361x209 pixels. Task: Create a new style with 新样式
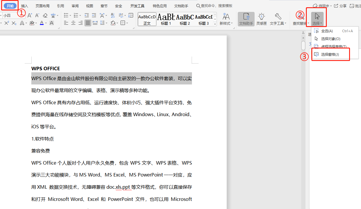(x=226, y=19)
